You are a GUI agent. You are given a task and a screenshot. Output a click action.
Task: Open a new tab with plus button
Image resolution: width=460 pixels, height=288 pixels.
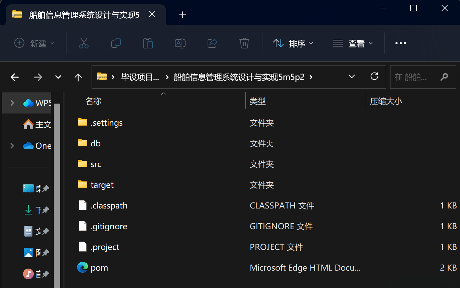click(x=183, y=15)
